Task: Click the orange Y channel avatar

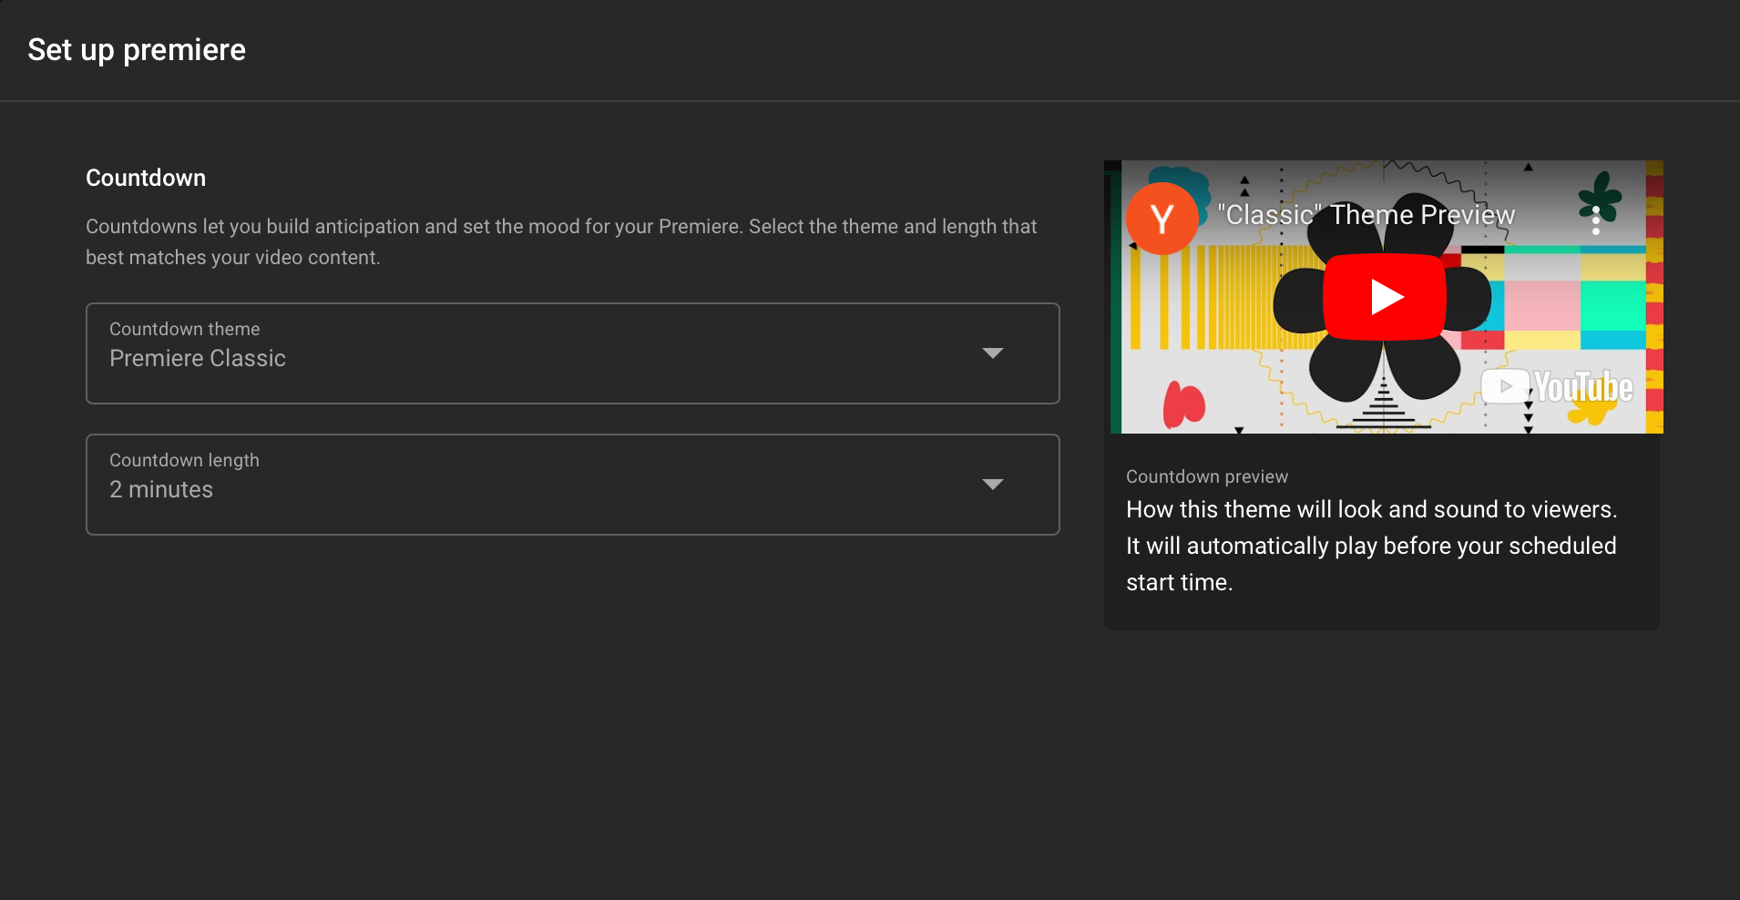Action: click(1161, 218)
